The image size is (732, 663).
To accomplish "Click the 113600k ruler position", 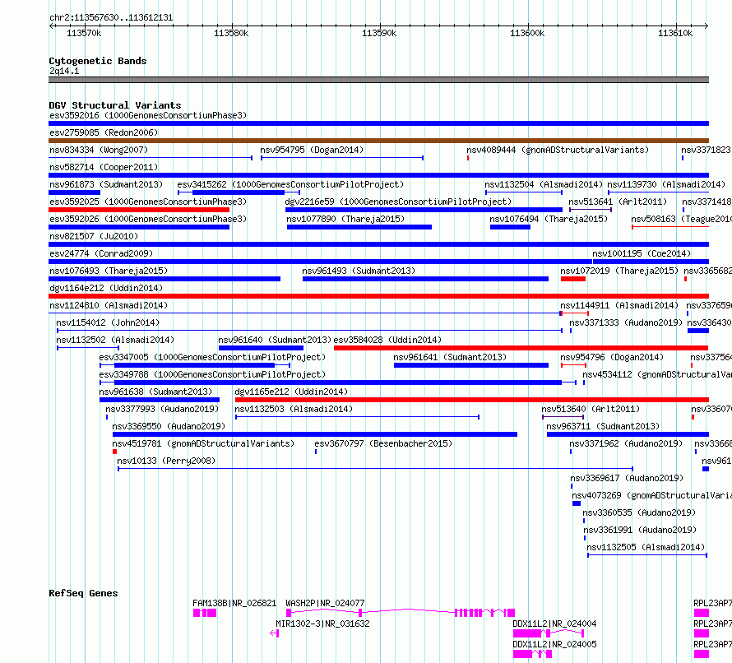I will pos(527,33).
